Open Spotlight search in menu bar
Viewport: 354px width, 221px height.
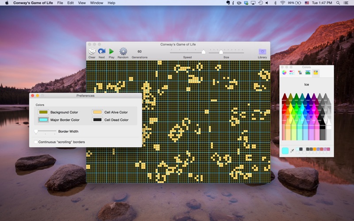(x=338, y=3)
